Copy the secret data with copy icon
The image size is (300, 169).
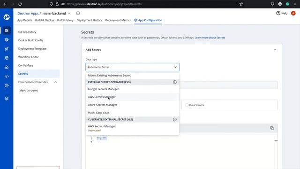pyautogui.click(x=272, y=128)
